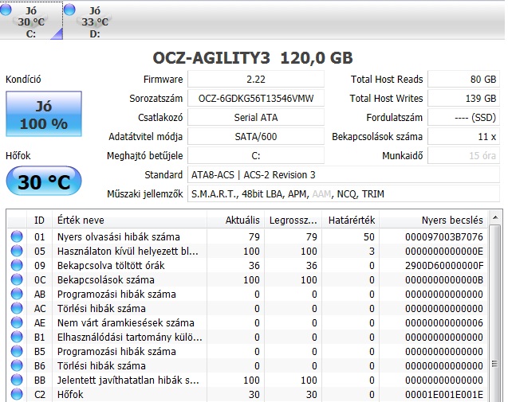The height and width of the screenshot is (402, 508).
Task: Click Total Host Writes value 139 GB
Action: (463, 99)
